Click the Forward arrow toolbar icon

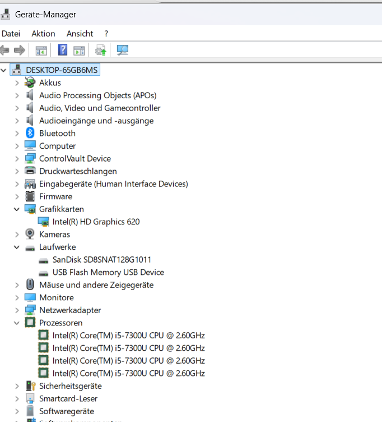coord(20,51)
